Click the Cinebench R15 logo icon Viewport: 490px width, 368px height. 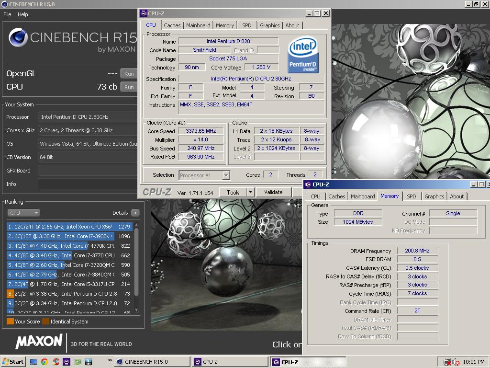[x=18, y=37]
